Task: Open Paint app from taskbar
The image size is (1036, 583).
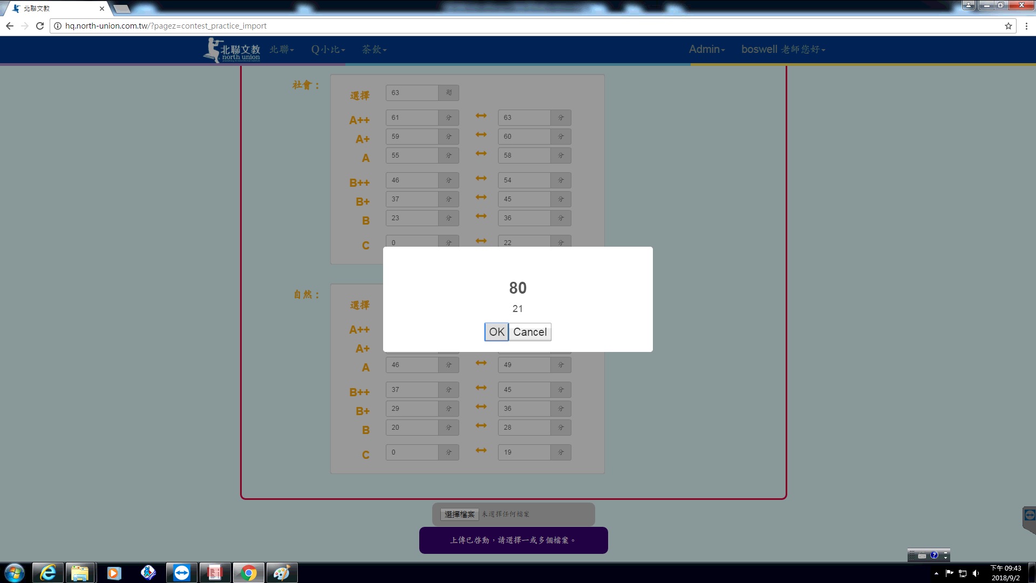Action: pos(282,573)
